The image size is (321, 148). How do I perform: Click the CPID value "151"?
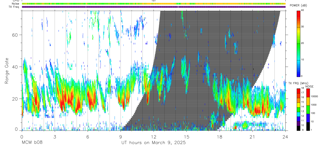click(153, 1)
